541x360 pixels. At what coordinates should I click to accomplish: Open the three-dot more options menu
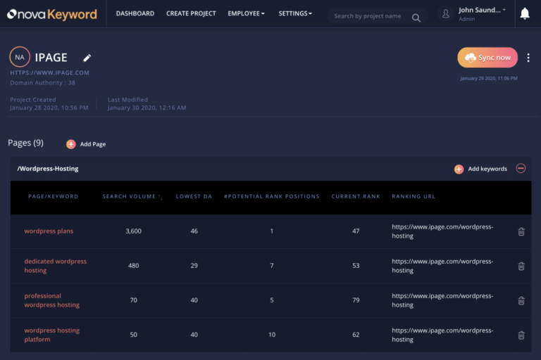[528, 58]
